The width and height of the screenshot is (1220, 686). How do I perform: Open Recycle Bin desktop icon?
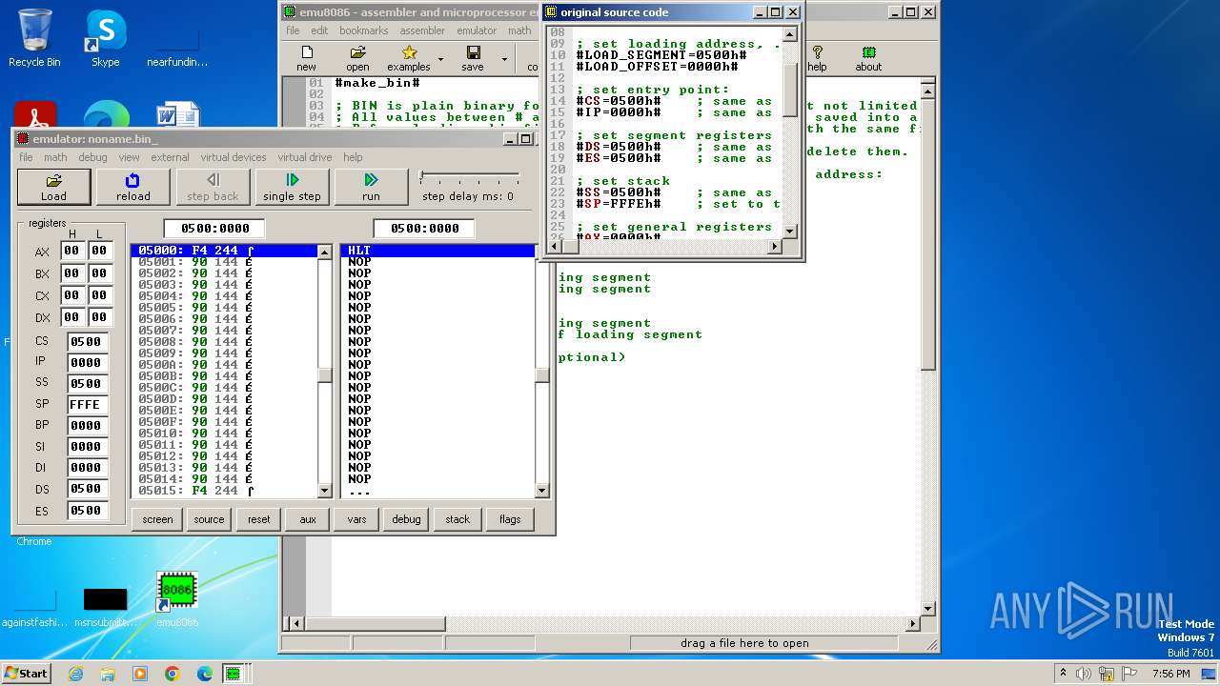pyautogui.click(x=34, y=38)
